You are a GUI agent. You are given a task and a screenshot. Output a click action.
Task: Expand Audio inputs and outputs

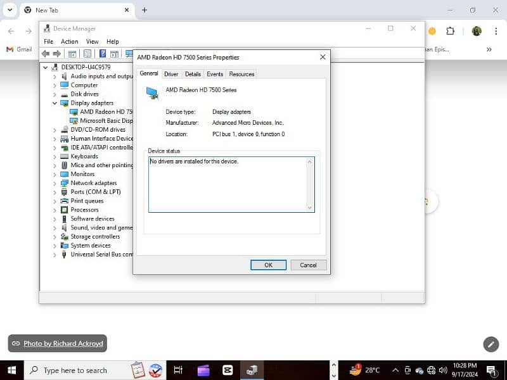tap(55, 77)
